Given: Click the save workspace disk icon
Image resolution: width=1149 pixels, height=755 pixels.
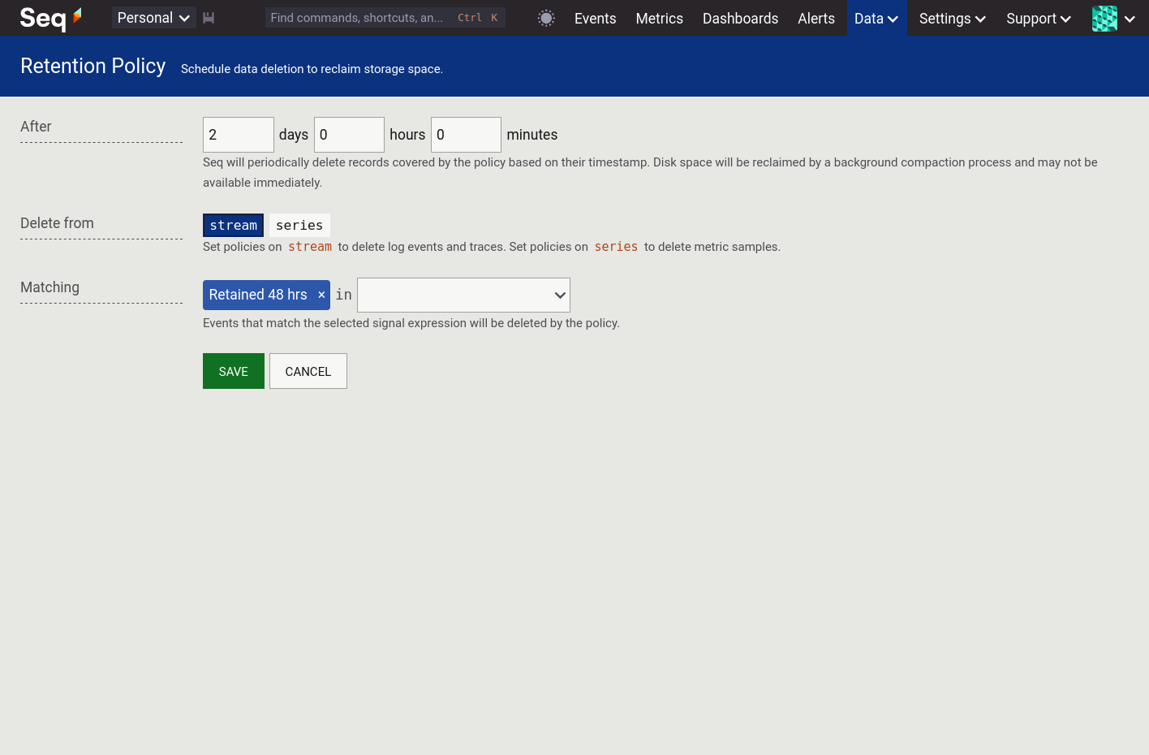Looking at the screenshot, I should [x=209, y=18].
